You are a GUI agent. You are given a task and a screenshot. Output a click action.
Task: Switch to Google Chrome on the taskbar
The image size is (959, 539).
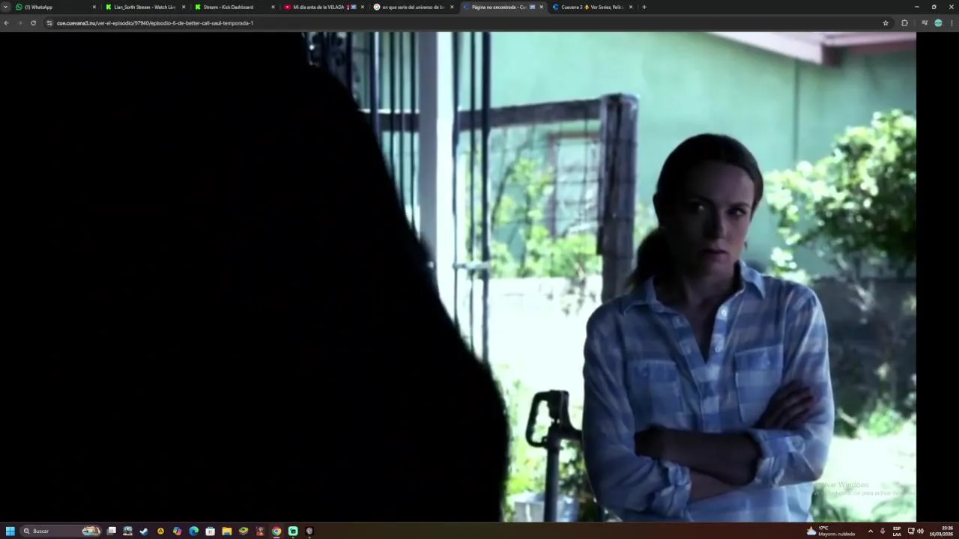pyautogui.click(x=276, y=531)
